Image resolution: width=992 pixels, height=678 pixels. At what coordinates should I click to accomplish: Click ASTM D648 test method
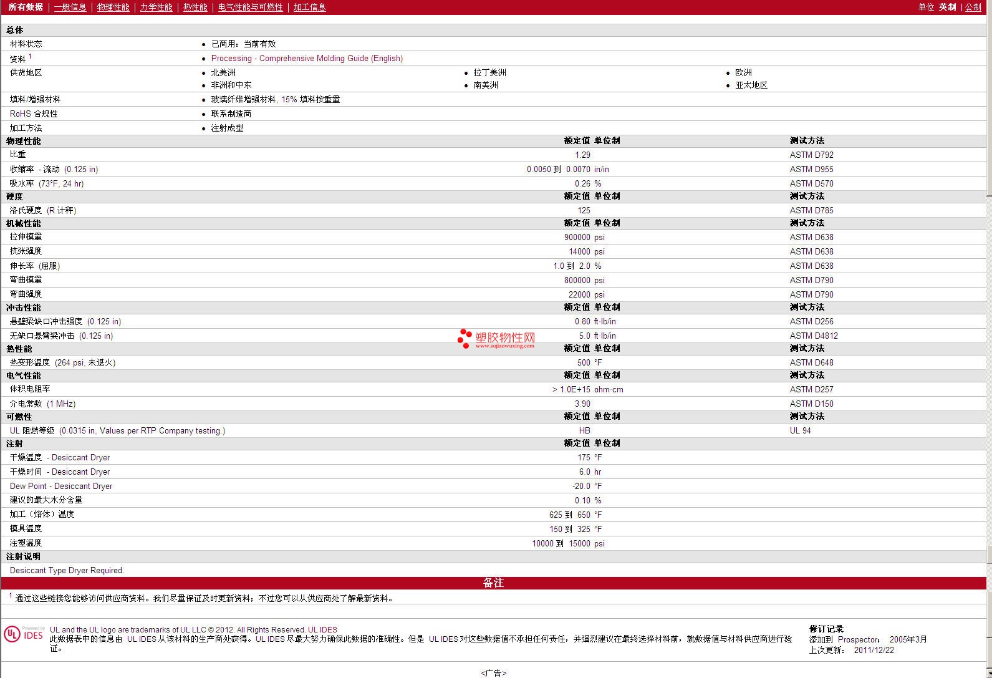click(x=811, y=362)
